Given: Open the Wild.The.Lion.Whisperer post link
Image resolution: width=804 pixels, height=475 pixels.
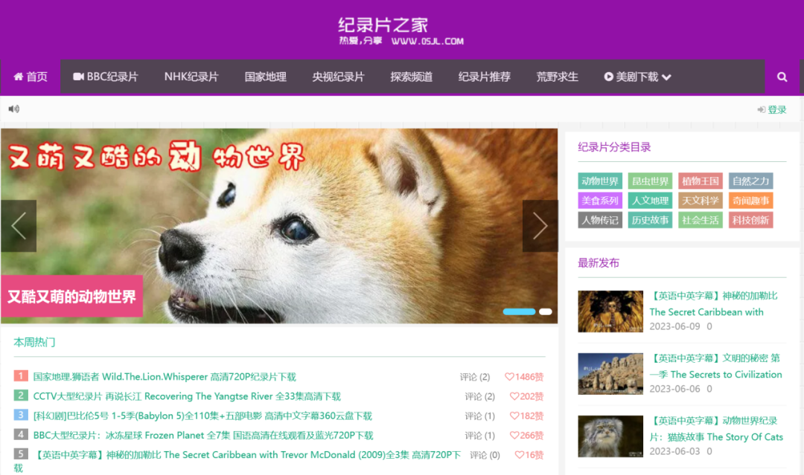Looking at the screenshot, I should (x=165, y=377).
